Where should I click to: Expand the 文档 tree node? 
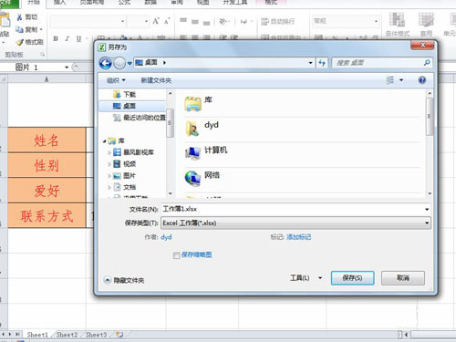pyautogui.click(x=109, y=187)
